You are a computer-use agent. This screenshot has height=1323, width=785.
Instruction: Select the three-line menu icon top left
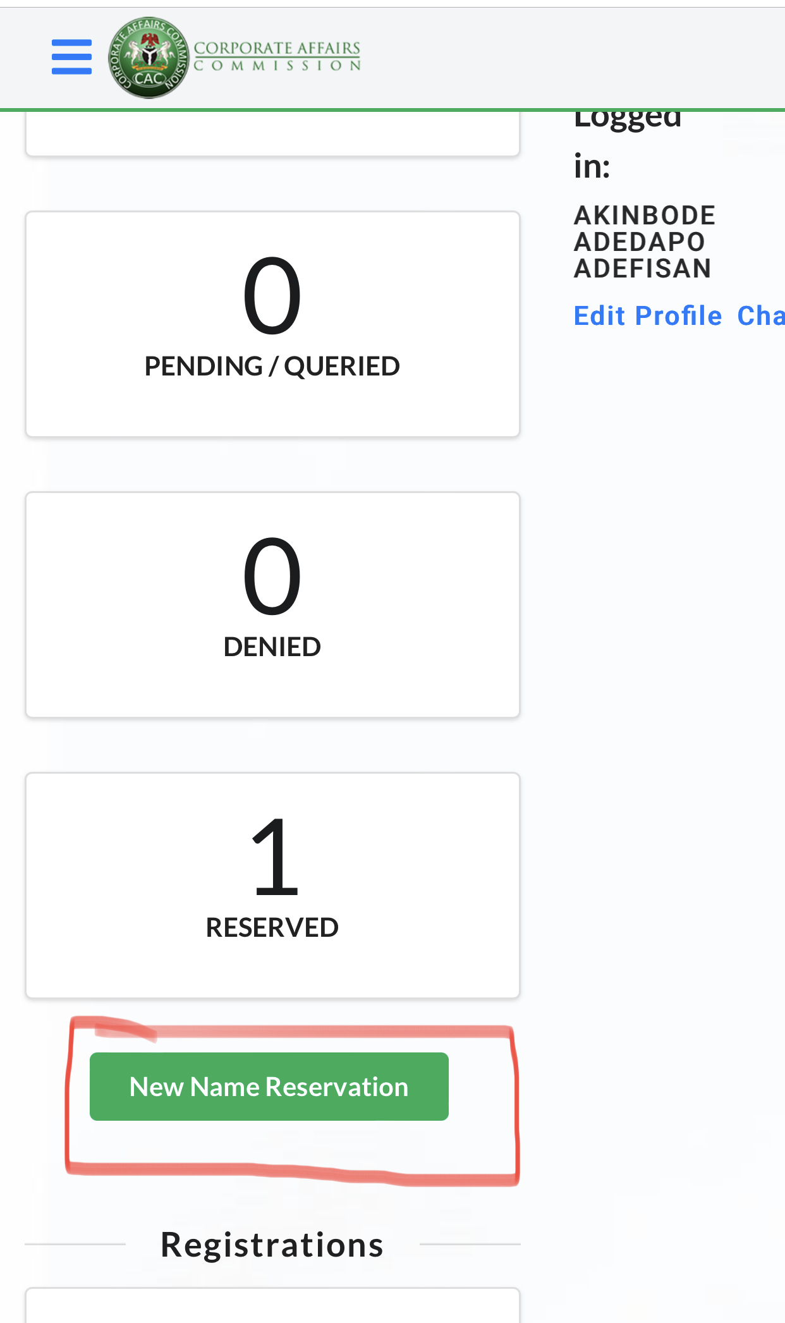pyautogui.click(x=71, y=56)
